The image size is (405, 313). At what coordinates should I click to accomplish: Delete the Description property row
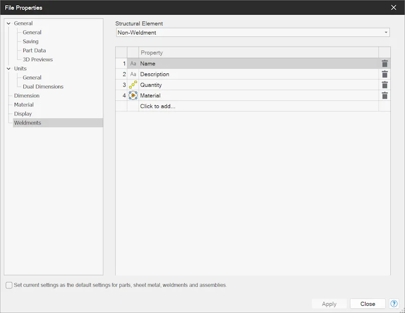click(x=385, y=74)
